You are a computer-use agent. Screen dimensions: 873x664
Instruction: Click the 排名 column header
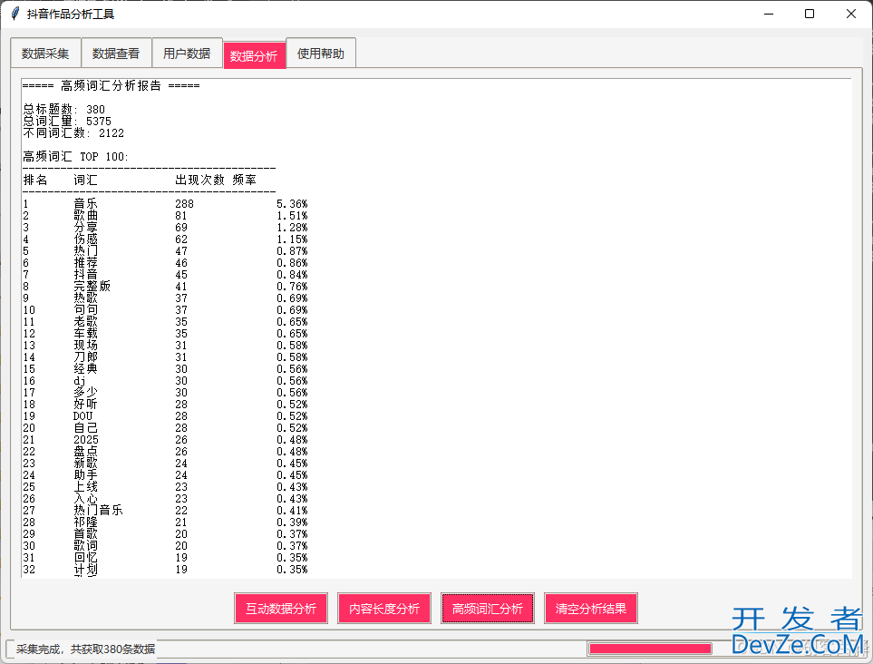coord(35,180)
